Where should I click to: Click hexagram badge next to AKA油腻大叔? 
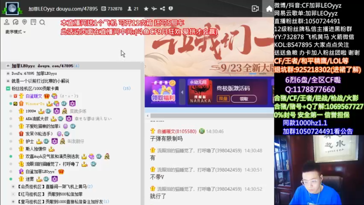[69, 118]
